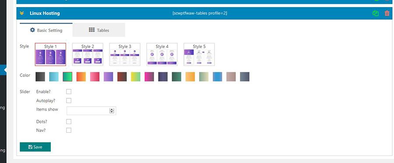Click the Items show stepper arrows
Image resolution: width=394 pixels, height=163 pixels.
click(x=112, y=111)
